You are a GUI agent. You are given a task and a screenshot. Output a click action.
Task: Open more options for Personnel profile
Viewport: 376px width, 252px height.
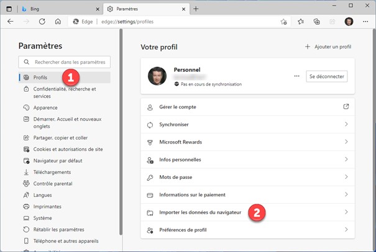pyautogui.click(x=296, y=76)
